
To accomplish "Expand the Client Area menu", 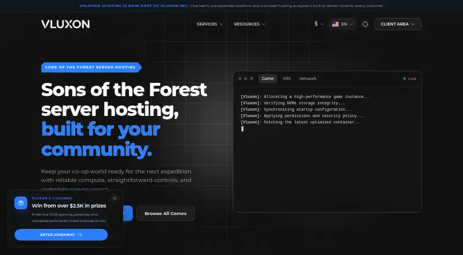I will click(398, 24).
